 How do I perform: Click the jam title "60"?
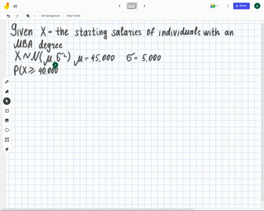point(15,6)
